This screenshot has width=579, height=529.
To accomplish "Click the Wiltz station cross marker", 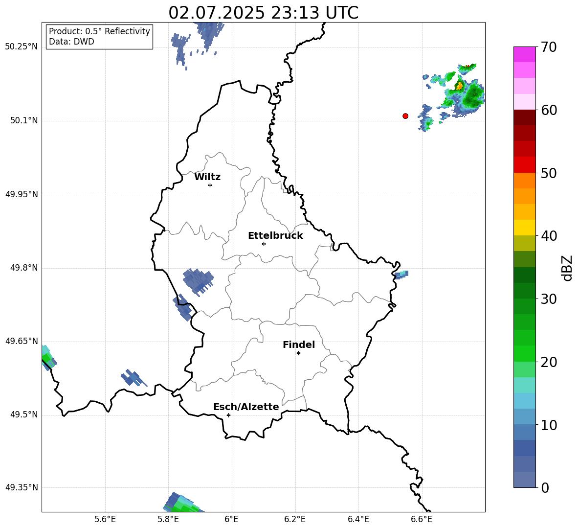I will tap(210, 185).
